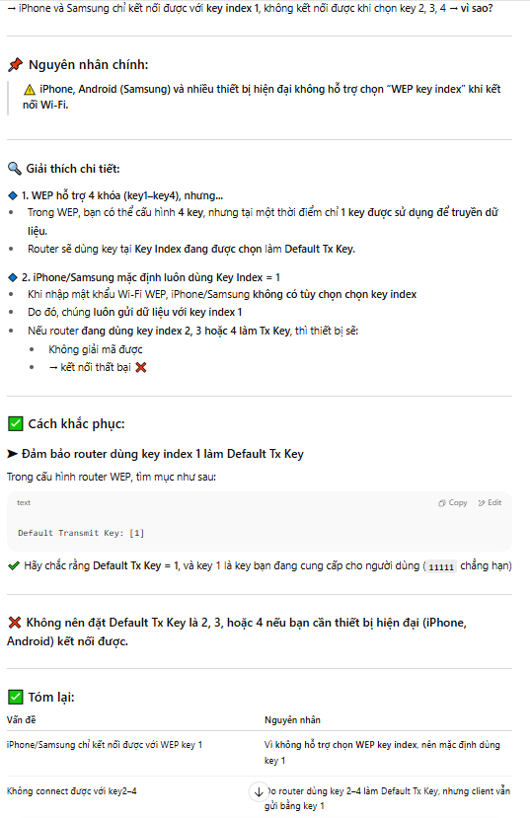Click the Edit button on code block
This screenshot has height=818, width=530.
tap(490, 502)
